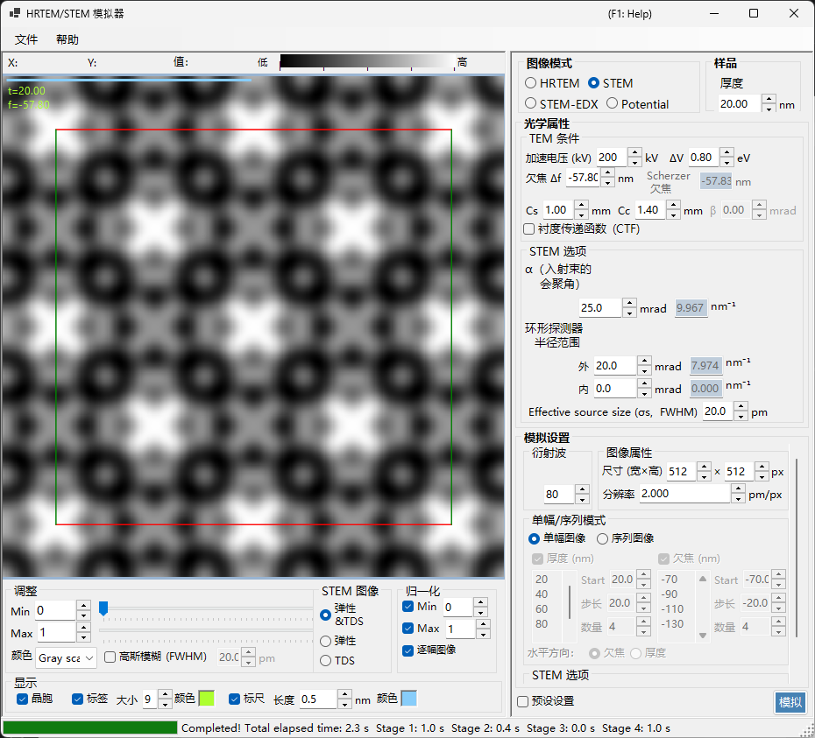Increase convergence angle α spinner up

[x=629, y=303]
